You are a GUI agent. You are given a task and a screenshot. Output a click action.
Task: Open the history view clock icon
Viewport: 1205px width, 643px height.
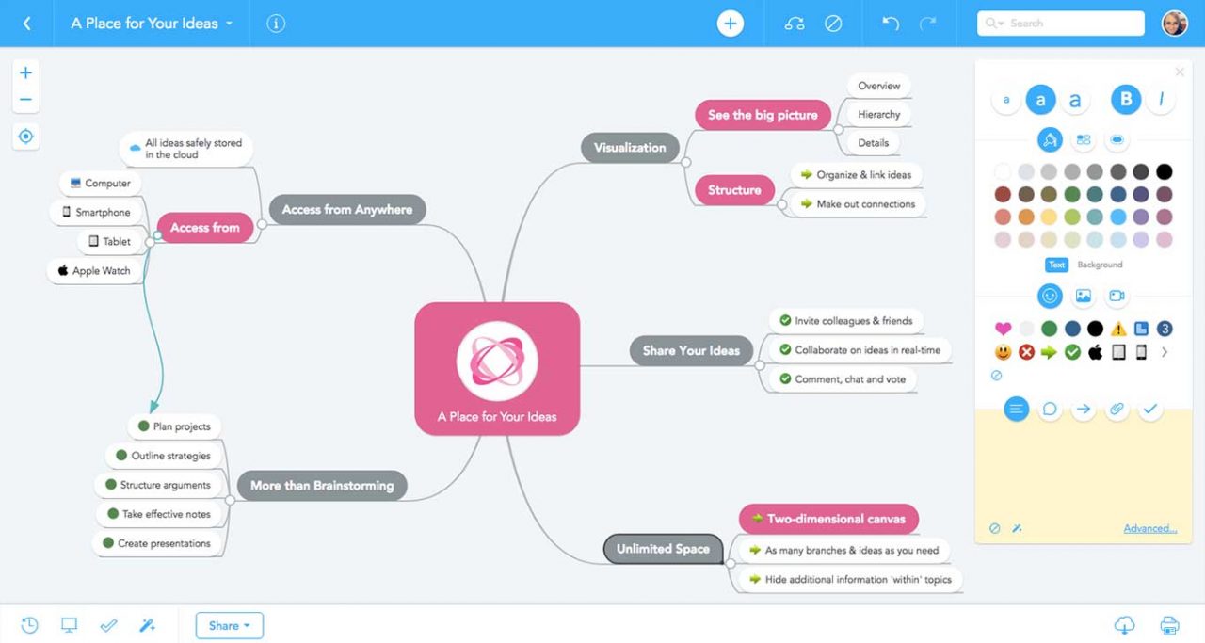[x=30, y=625]
